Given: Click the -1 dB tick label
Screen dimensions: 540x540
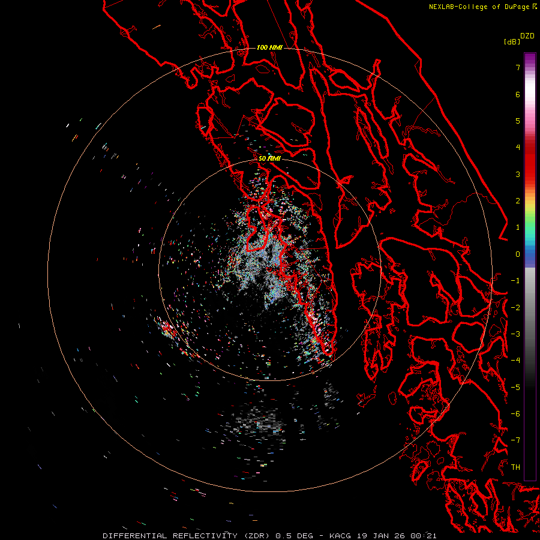Looking at the screenshot, I should 515,281.
